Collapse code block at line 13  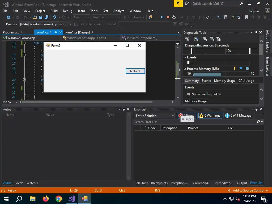pos(24,43)
